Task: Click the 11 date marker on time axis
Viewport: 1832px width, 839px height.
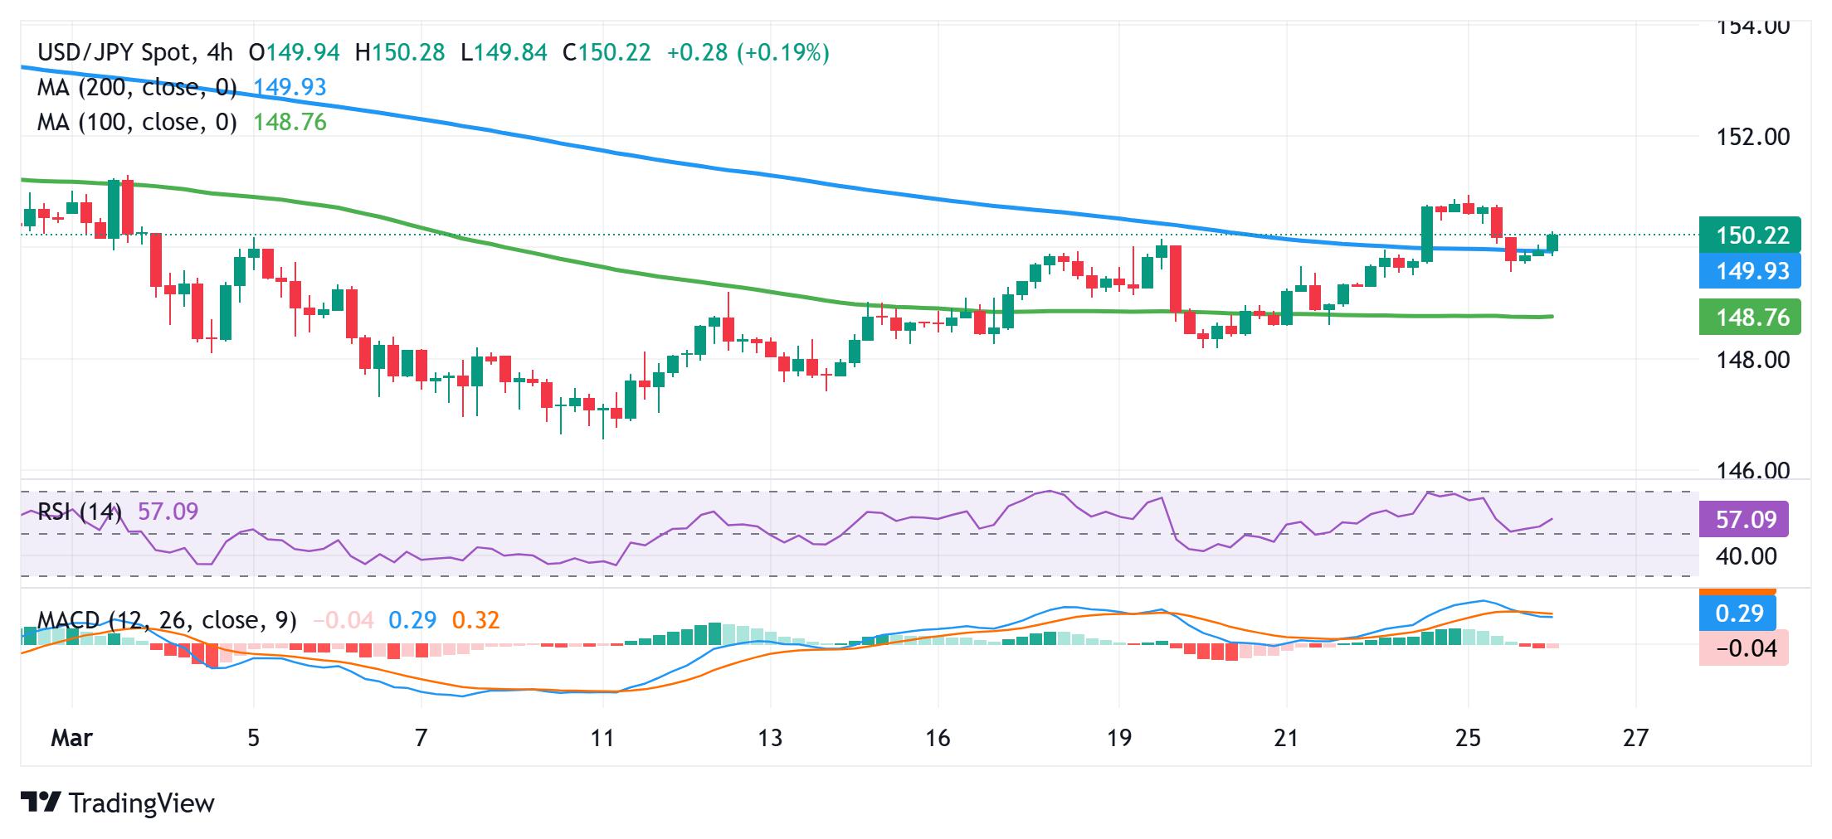Action: (602, 738)
